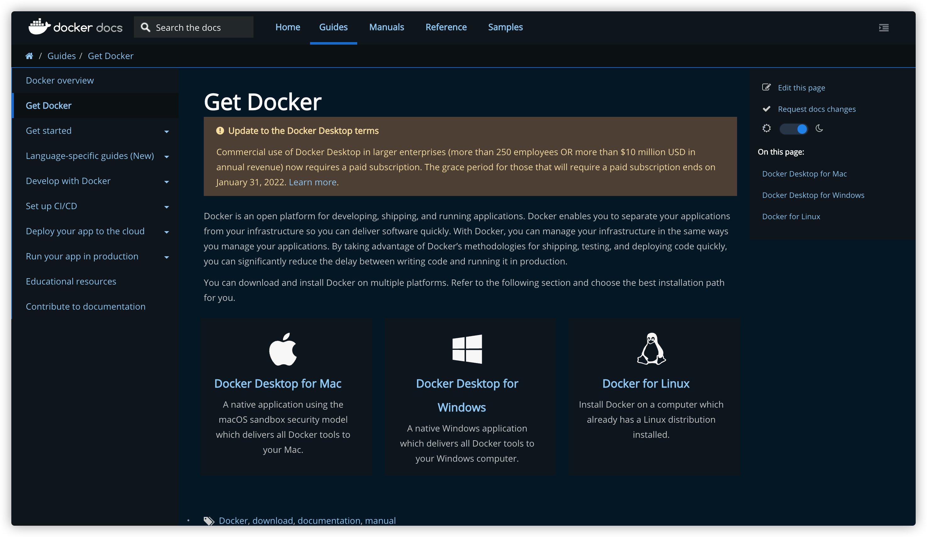The height and width of the screenshot is (537, 927).
Task: Jump to Docker Desktop for Mac in page TOC
Action: coord(804,174)
